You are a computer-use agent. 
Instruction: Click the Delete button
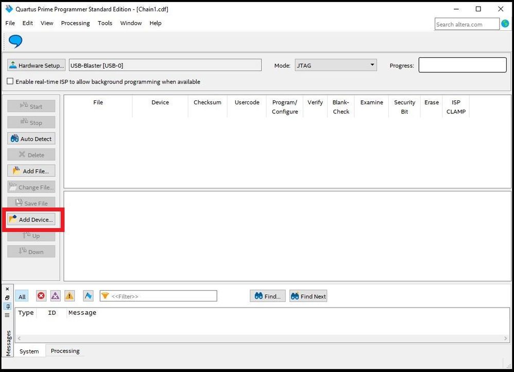pyautogui.click(x=31, y=155)
